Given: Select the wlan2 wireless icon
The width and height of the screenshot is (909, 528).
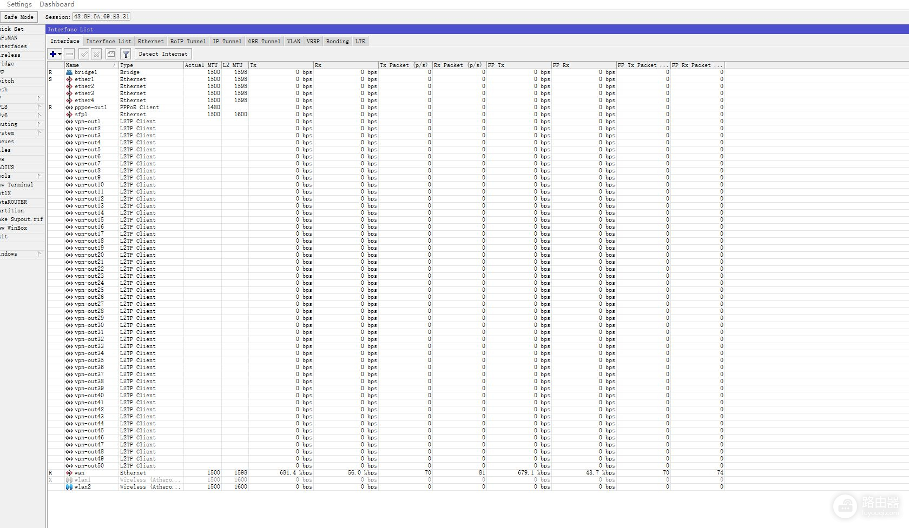Looking at the screenshot, I should pos(69,486).
